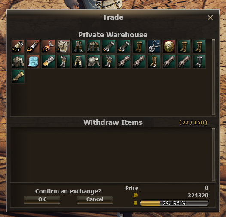Pick the canvas bag item with count 2

[x=63, y=46]
